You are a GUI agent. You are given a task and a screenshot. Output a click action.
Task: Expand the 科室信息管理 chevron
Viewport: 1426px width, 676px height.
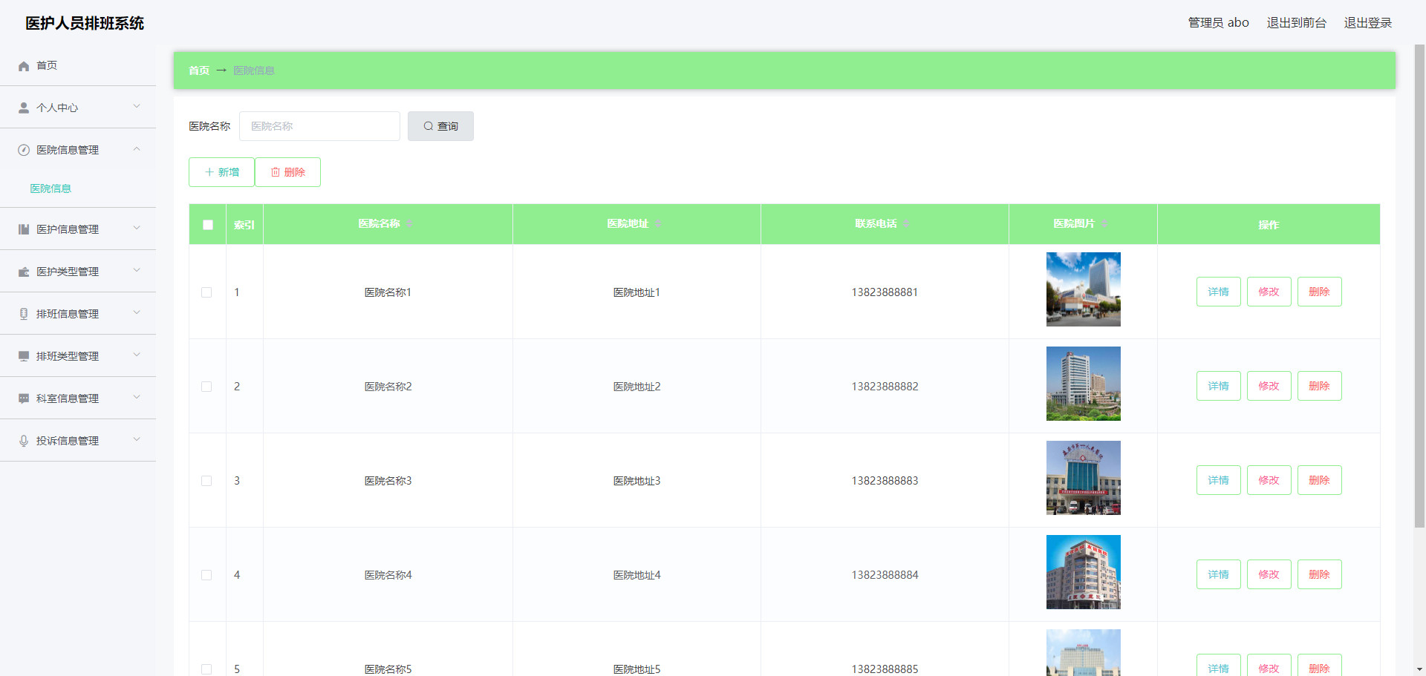(137, 398)
